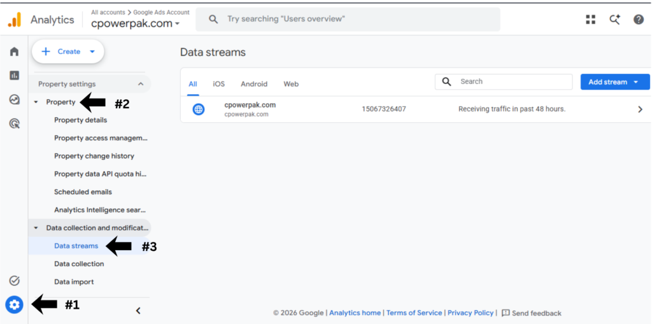Collapse the Property tree group
This screenshot has width=652, height=324.
pyautogui.click(x=36, y=102)
